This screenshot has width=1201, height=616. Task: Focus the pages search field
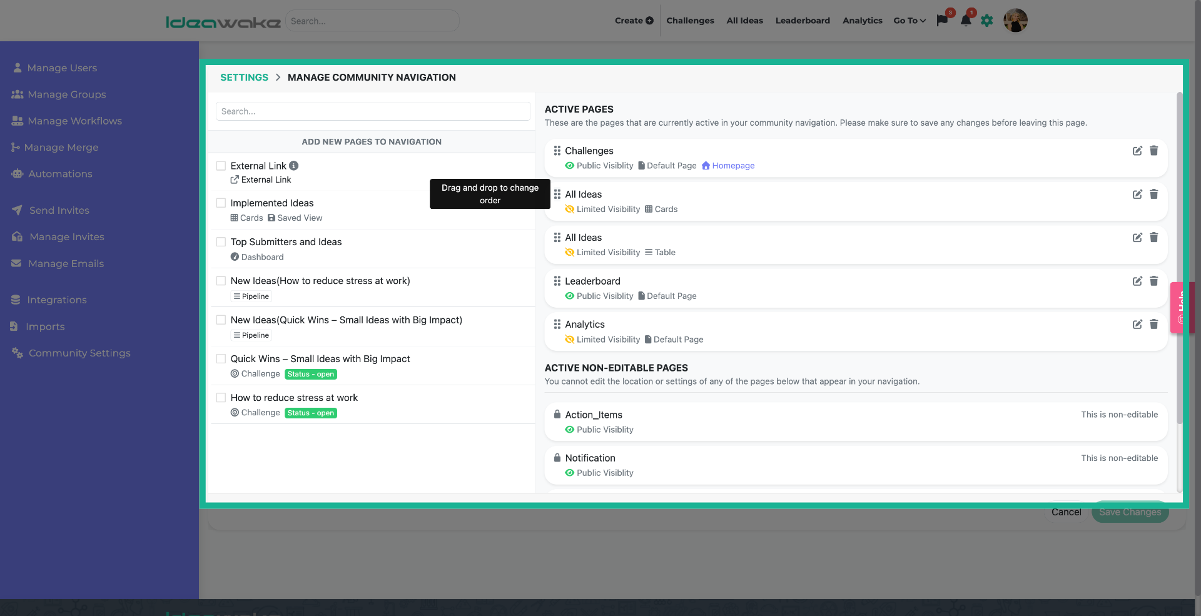373,111
